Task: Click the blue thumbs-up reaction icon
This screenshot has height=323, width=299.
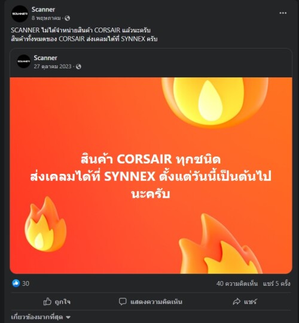Action: [16, 283]
